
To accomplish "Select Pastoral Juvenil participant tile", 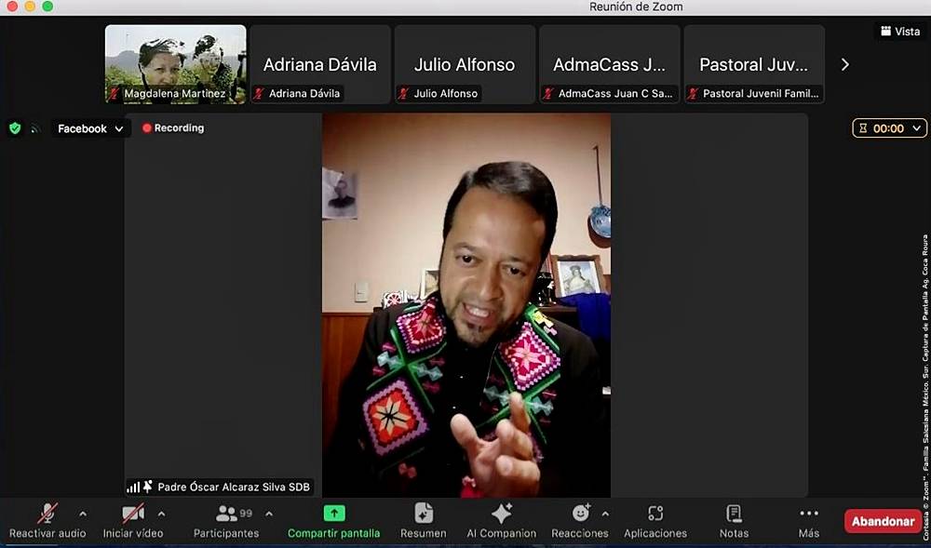I will pyautogui.click(x=754, y=64).
